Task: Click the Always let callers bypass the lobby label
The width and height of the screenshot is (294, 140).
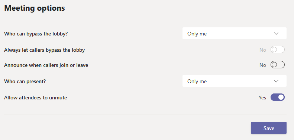Action: click(x=45, y=50)
